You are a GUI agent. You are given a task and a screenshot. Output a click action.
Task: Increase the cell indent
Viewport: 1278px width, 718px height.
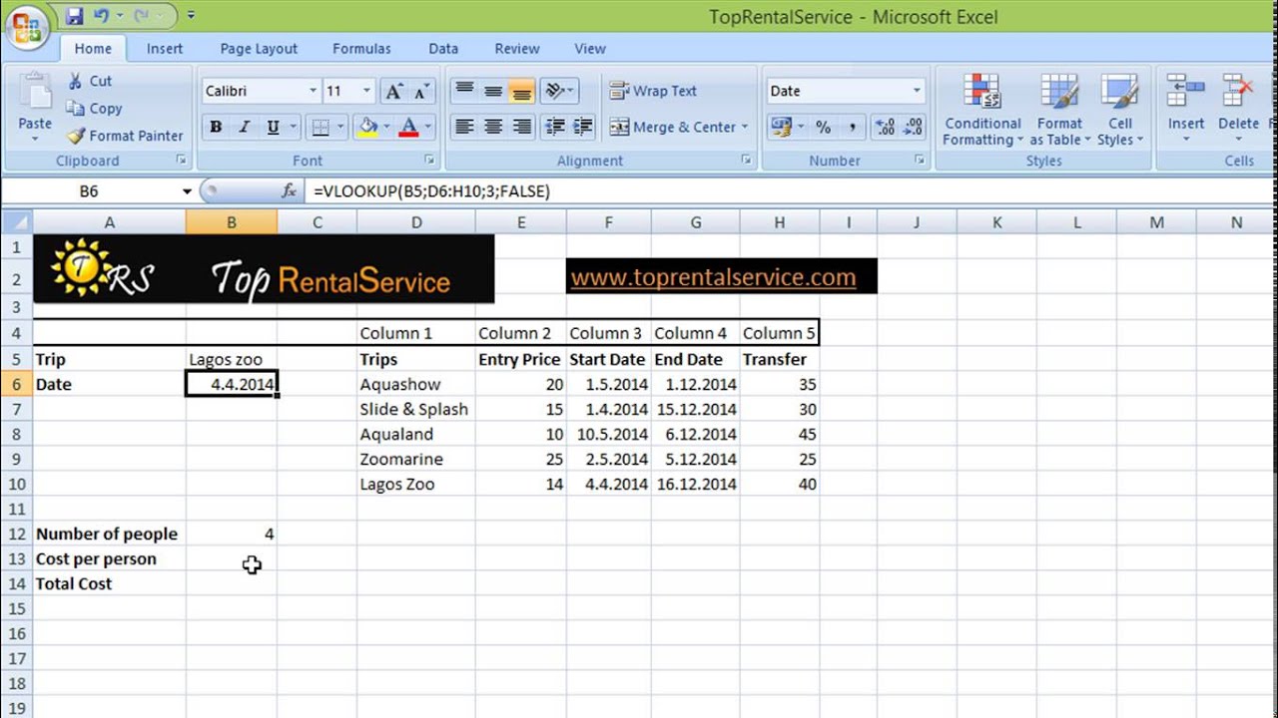[584, 127]
